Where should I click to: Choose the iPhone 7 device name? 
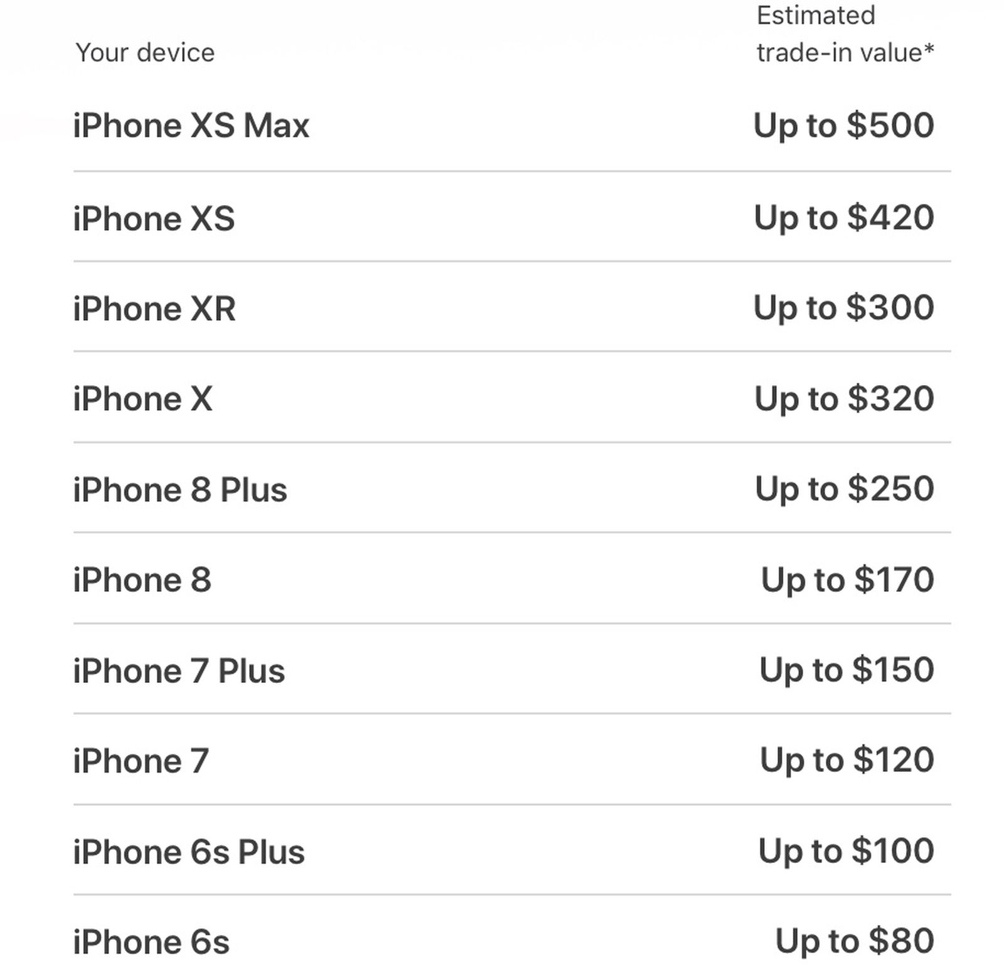point(141,761)
